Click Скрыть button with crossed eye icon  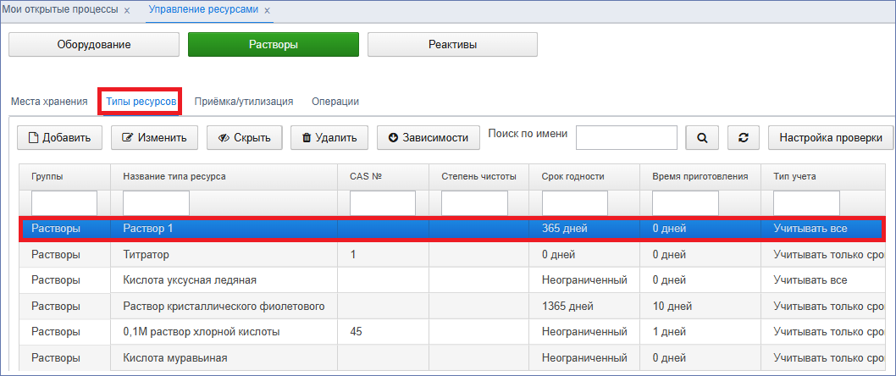coord(245,138)
